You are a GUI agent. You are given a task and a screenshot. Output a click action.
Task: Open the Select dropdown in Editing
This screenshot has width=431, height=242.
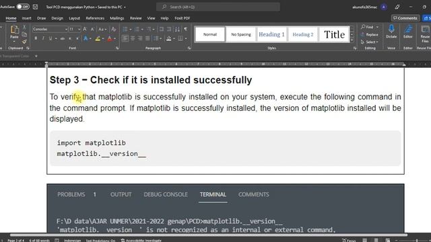(370, 42)
